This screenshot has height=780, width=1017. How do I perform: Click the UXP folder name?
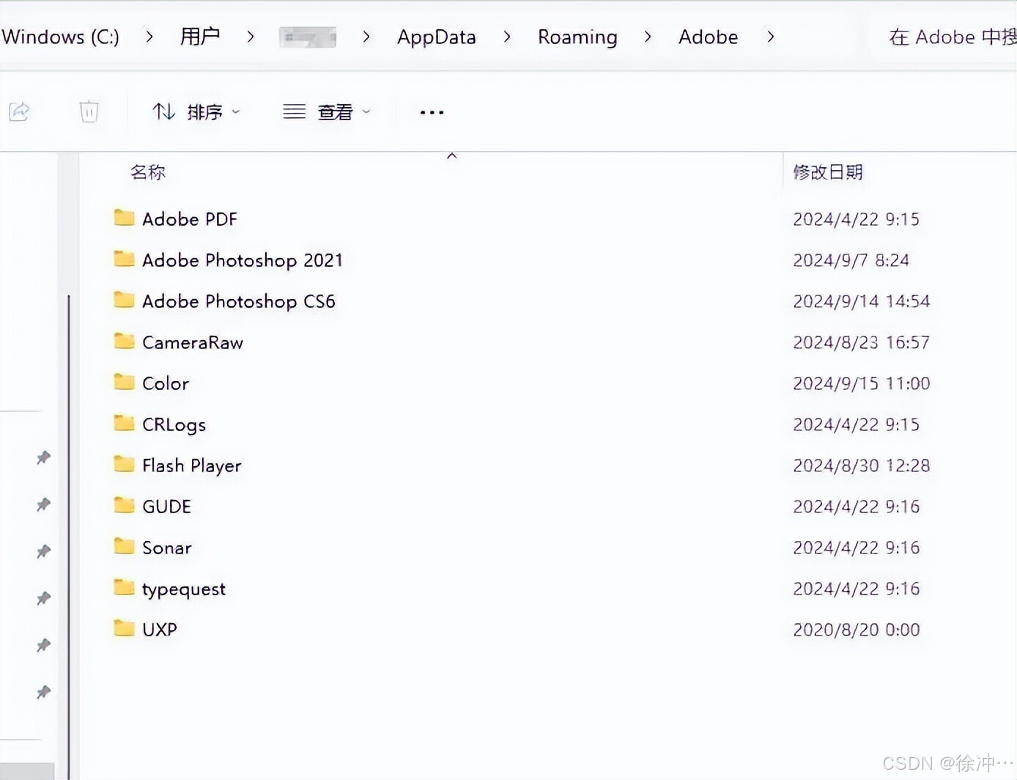(x=160, y=630)
